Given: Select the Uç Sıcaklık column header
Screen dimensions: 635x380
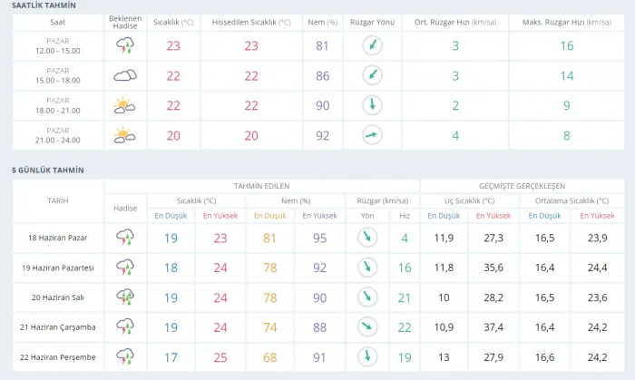Looking at the screenshot, I should (469, 200).
